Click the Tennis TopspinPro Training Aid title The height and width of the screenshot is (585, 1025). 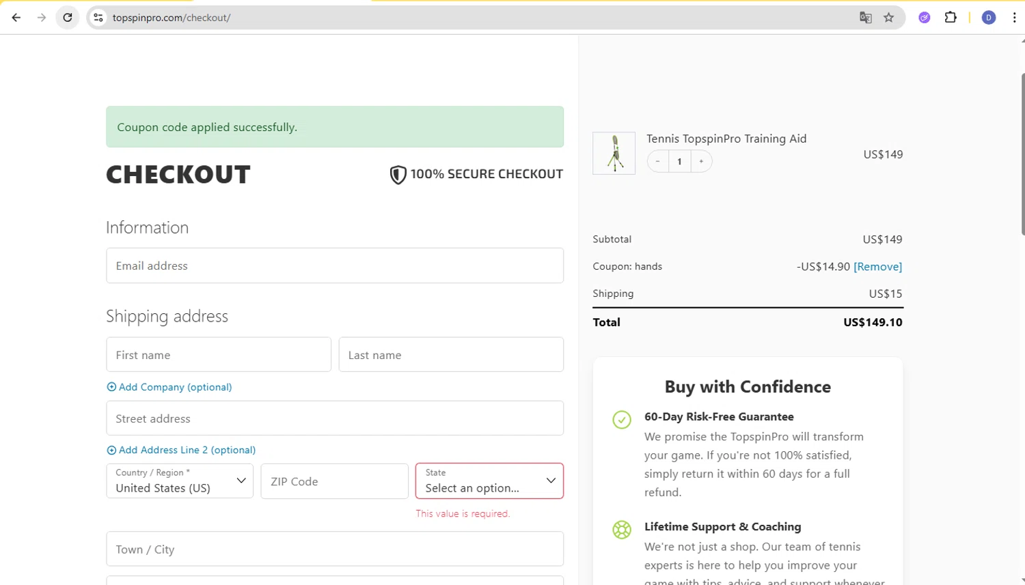[x=726, y=139]
